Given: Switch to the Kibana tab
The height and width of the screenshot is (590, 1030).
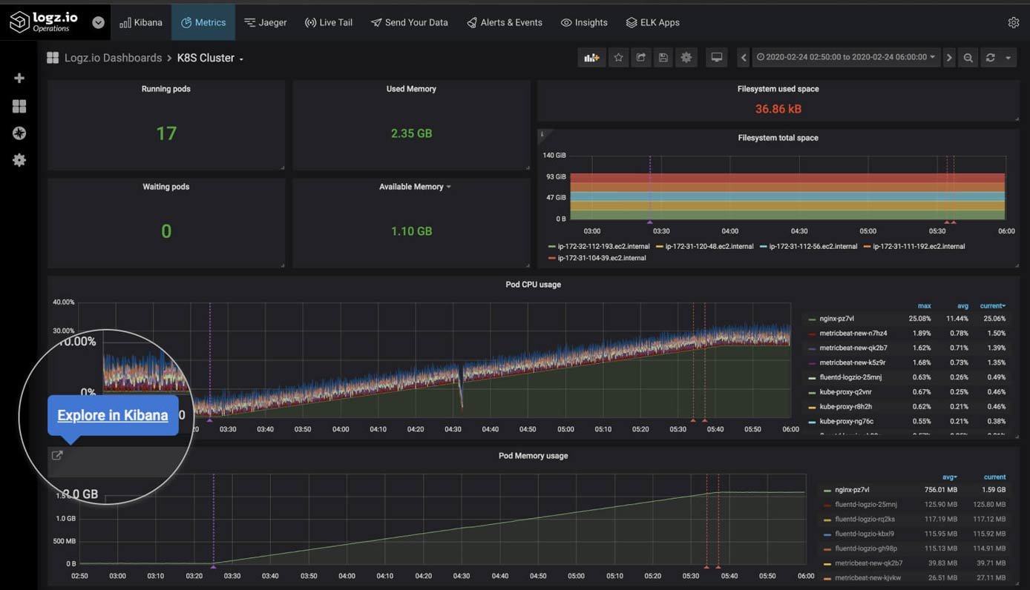Looking at the screenshot, I should point(141,22).
